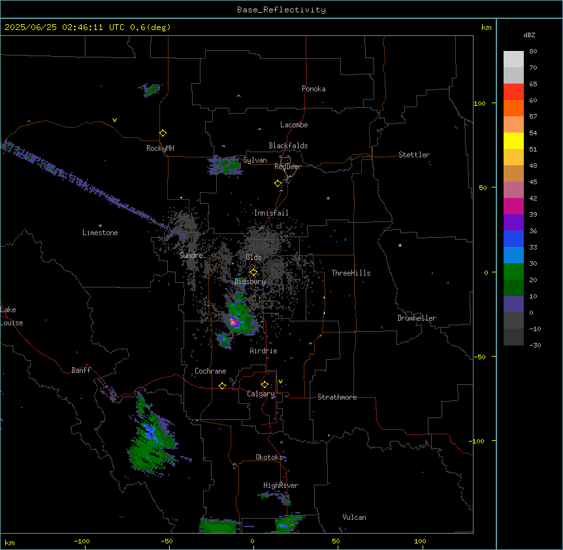563x550 pixels.
Task: Click the ThreeHills city label
Action: point(351,273)
